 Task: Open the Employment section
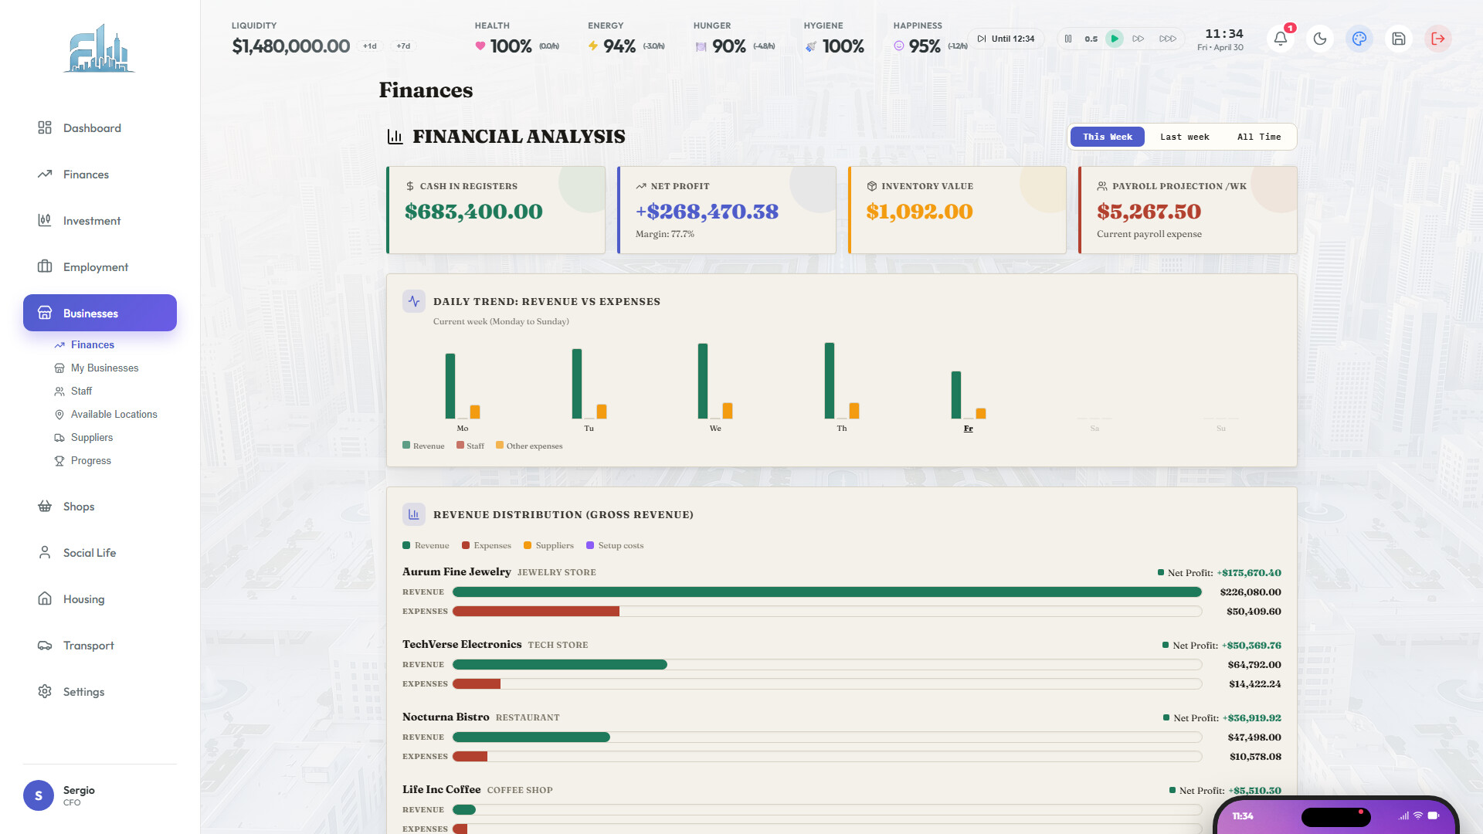coord(100,267)
